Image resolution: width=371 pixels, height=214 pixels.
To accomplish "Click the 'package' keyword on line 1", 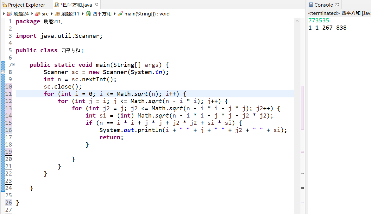I will click(x=28, y=21).
